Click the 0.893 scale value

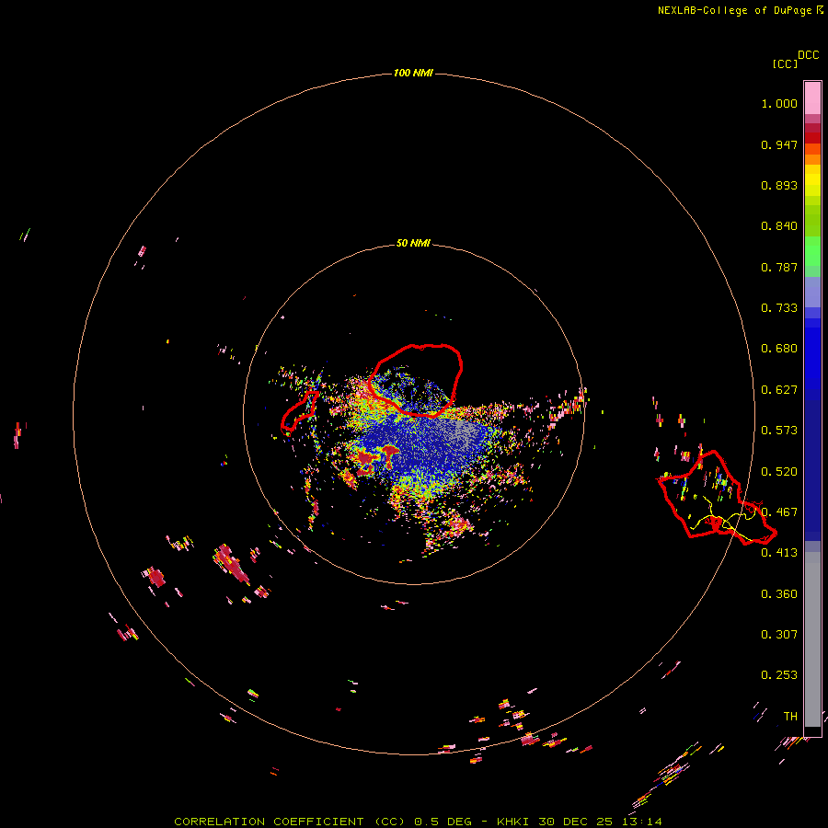(x=779, y=185)
